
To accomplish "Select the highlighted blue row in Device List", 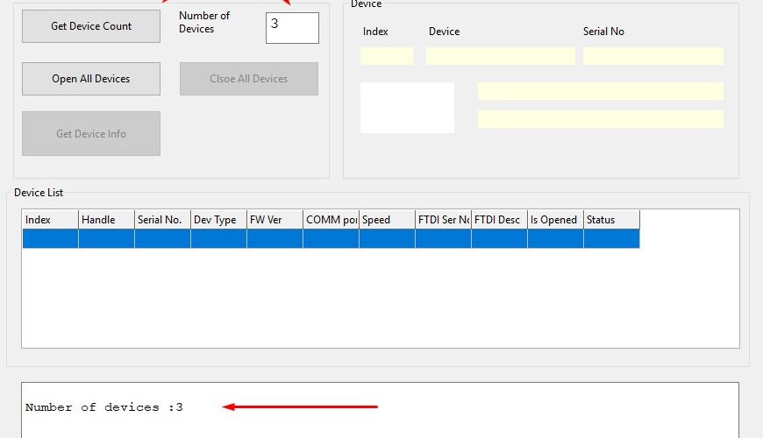I will [331, 239].
